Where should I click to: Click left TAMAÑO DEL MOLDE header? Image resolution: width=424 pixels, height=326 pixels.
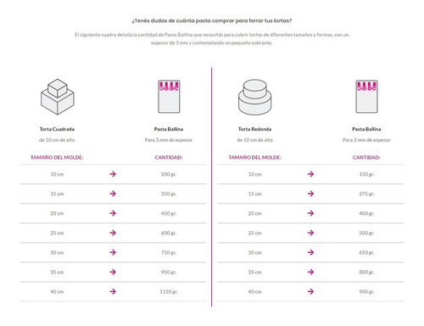[x=57, y=157]
